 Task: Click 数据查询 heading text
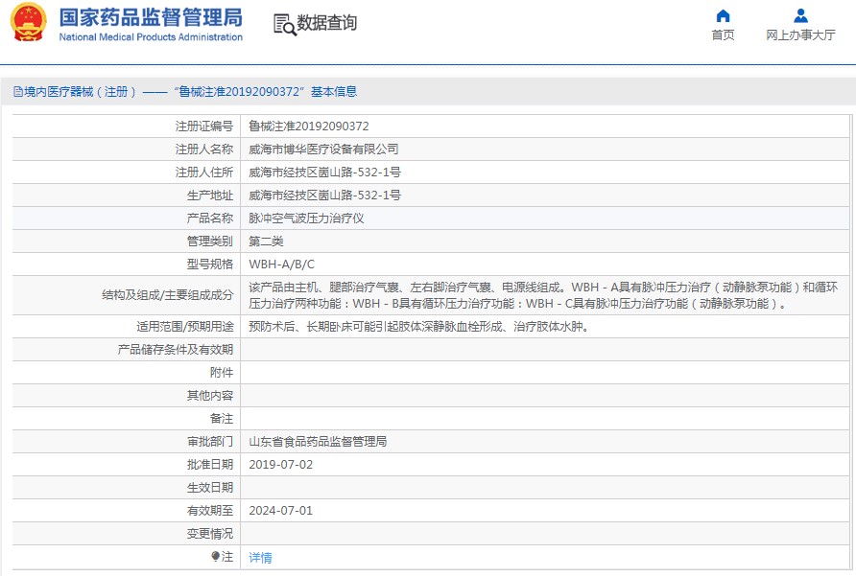coord(326,23)
